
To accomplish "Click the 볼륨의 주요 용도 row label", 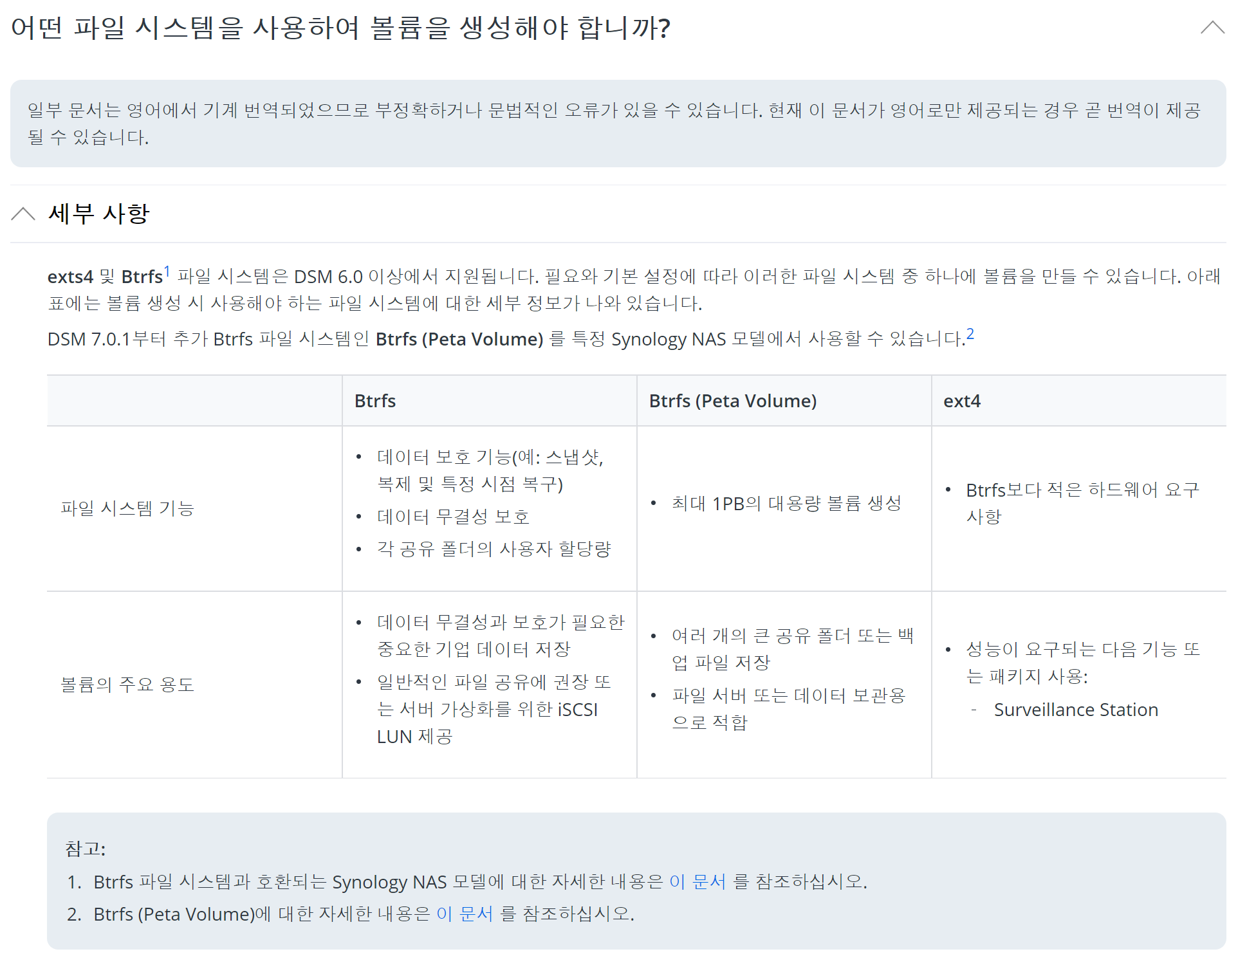I will pos(127,685).
